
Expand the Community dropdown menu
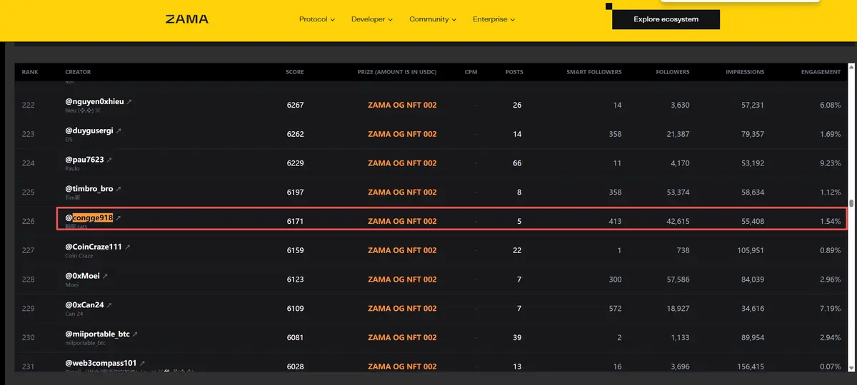pyautogui.click(x=433, y=19)
